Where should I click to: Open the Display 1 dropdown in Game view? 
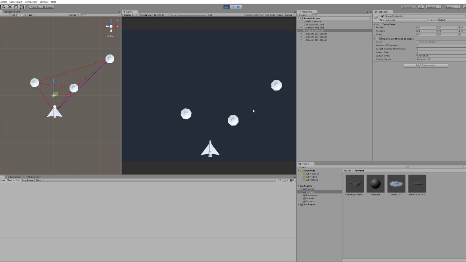tap(130, 15)
